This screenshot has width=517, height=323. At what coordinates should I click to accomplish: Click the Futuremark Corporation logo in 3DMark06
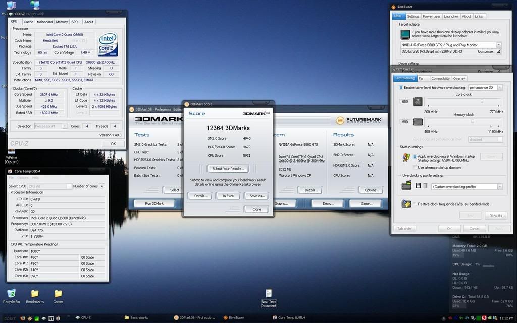pos(359,120)
